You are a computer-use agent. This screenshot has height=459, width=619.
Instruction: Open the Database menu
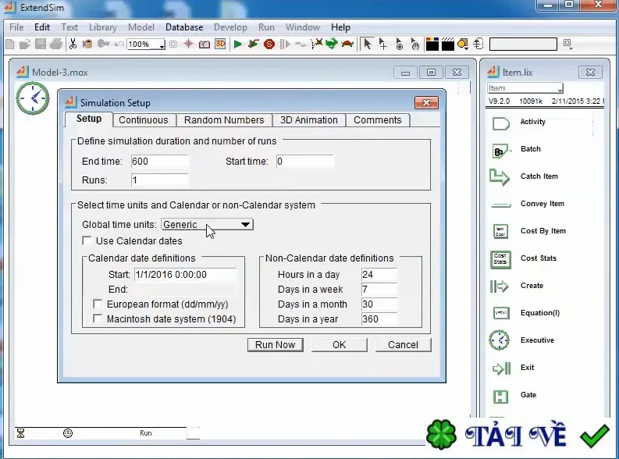[184, 27]
